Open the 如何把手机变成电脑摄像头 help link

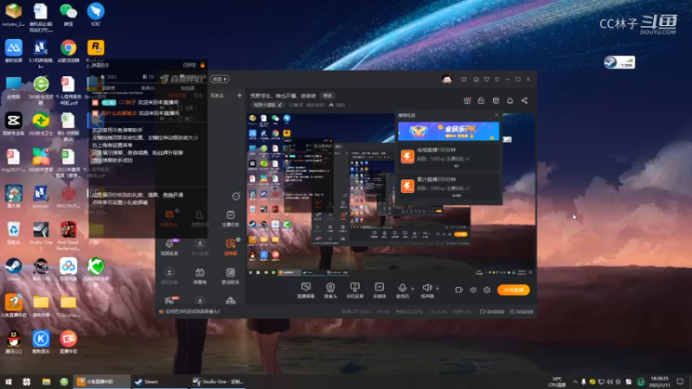click(x=192, y=311)
